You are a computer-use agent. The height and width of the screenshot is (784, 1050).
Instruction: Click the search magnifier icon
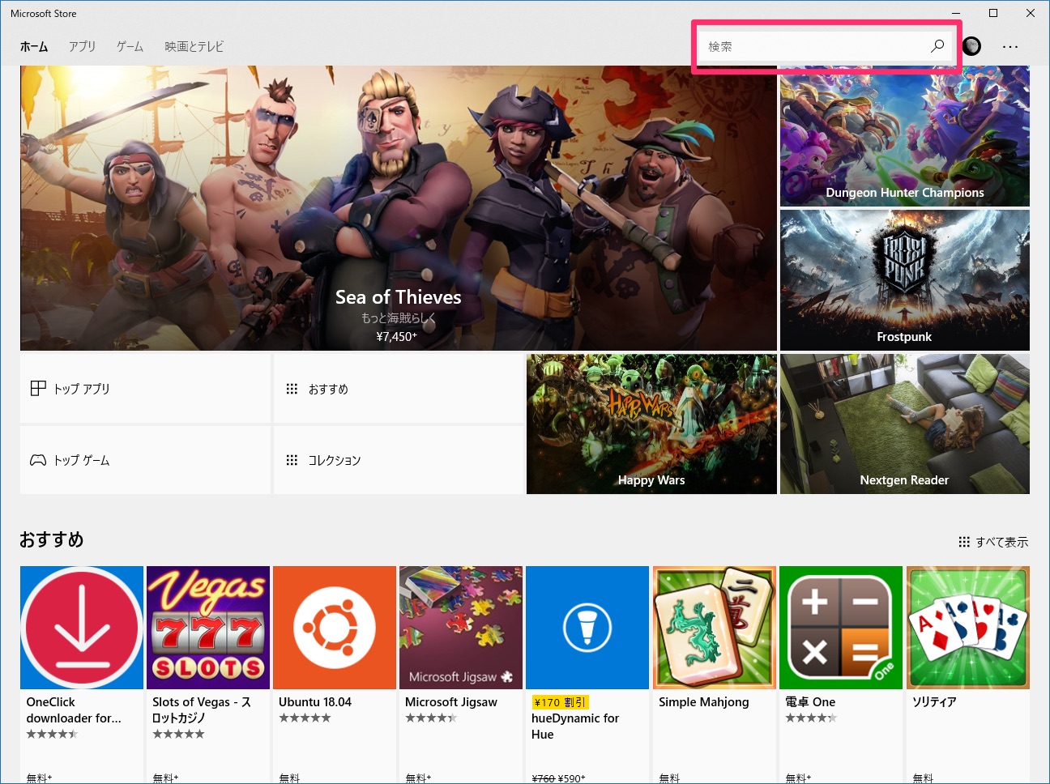(x=937, y=46)
